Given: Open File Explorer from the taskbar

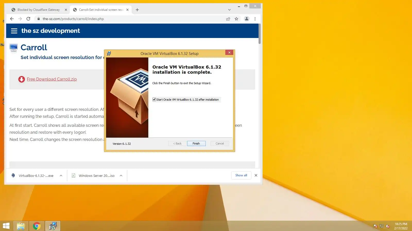Looking at the screenshot, I should (x=21, y=226).
